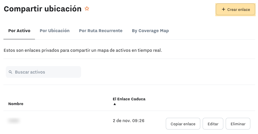This screenshot has width=258, height=134.
Task: Click the plus icon in Crear enlace
Action: point(223,10)
